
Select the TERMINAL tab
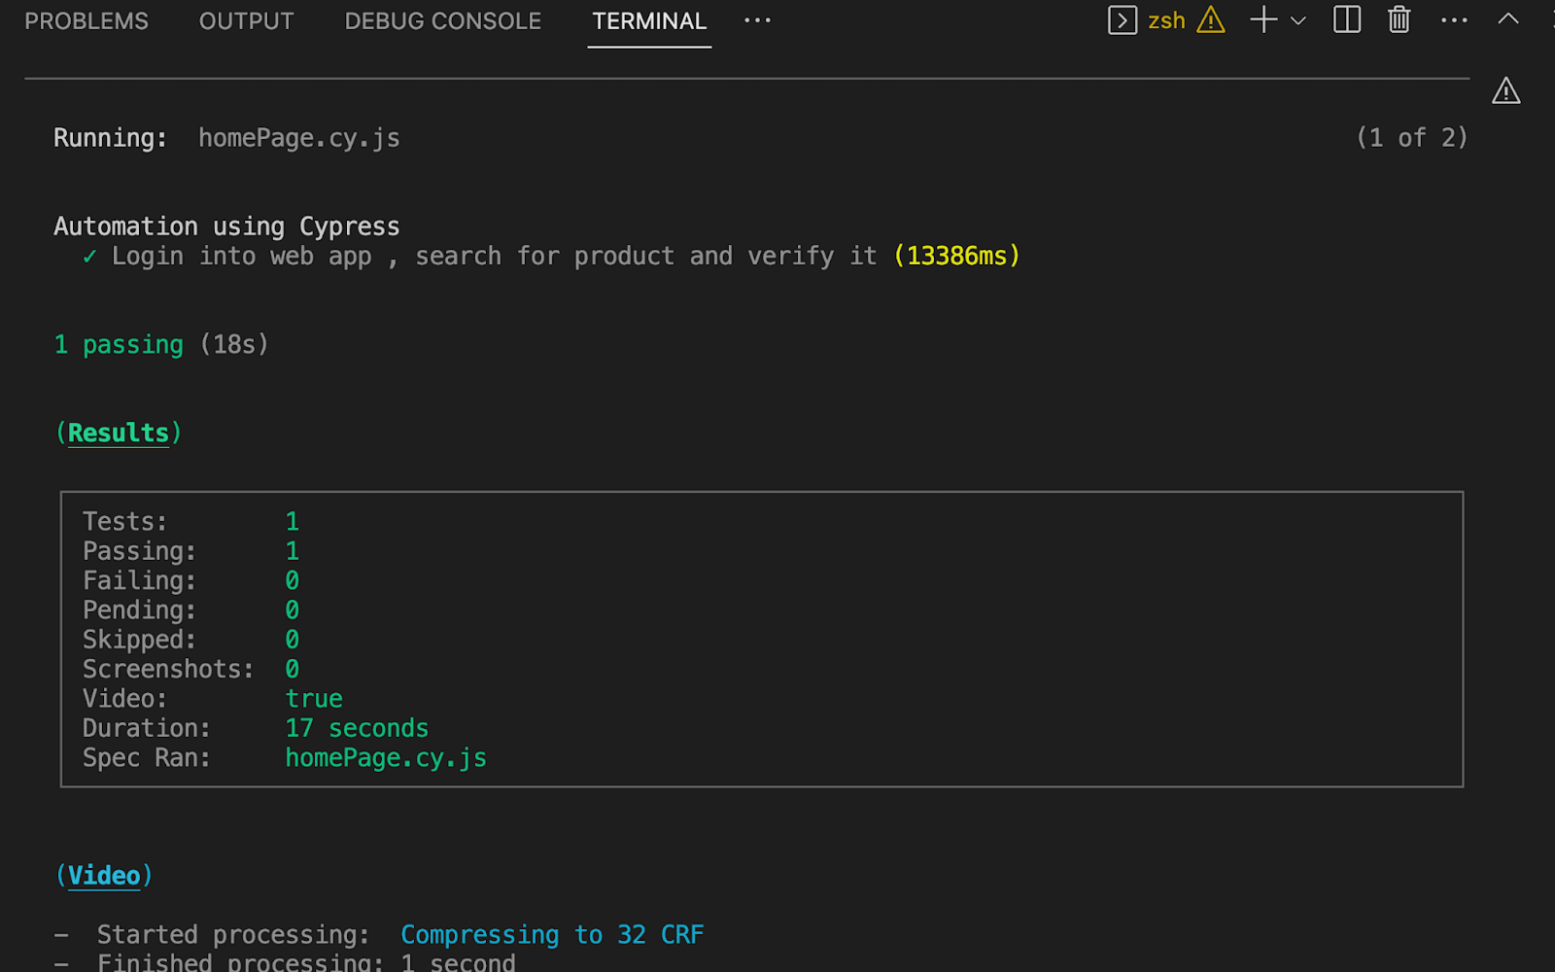point(649,20)
